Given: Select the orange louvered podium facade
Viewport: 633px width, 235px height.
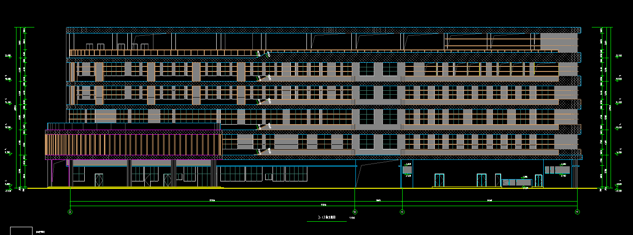Looking at the screenshot, I should point(133,144).
